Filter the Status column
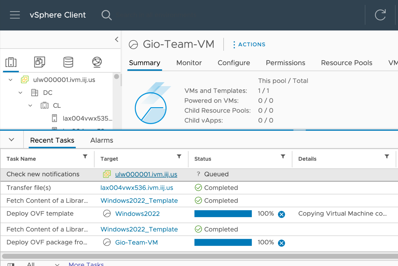The image size is (398, 266). click(283, 156)
